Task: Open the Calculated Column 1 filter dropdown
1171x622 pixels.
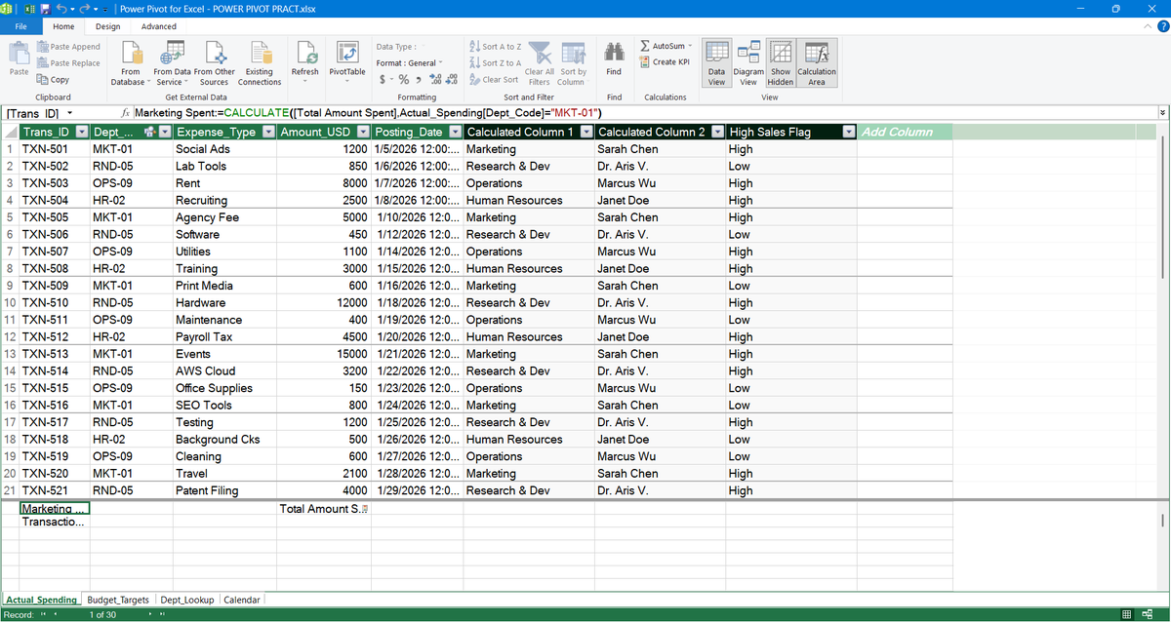Action: click(x=585, y=132)
